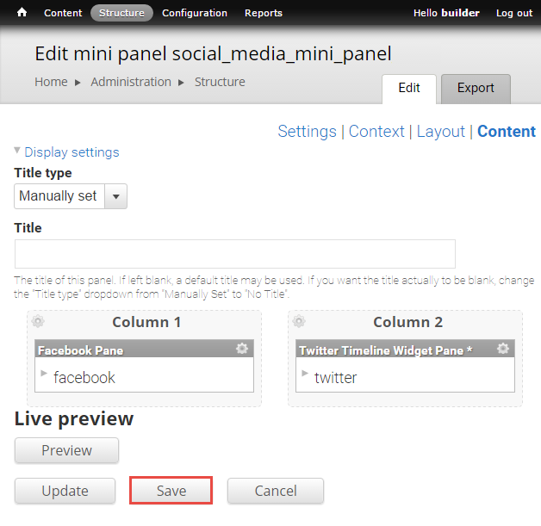Go to the home icon in admin bar
The image size is (541, 526).
(x=22, y=13)
